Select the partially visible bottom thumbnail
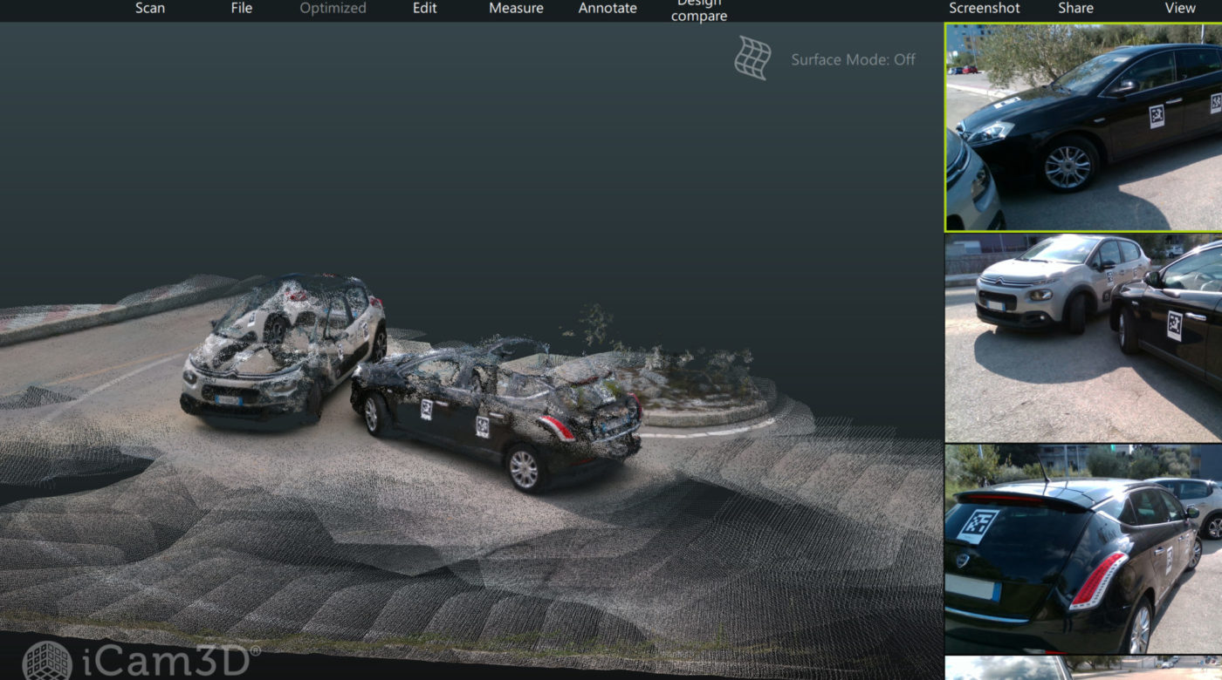Viewport: 1222px width, 680px height. click(1083, 669)
